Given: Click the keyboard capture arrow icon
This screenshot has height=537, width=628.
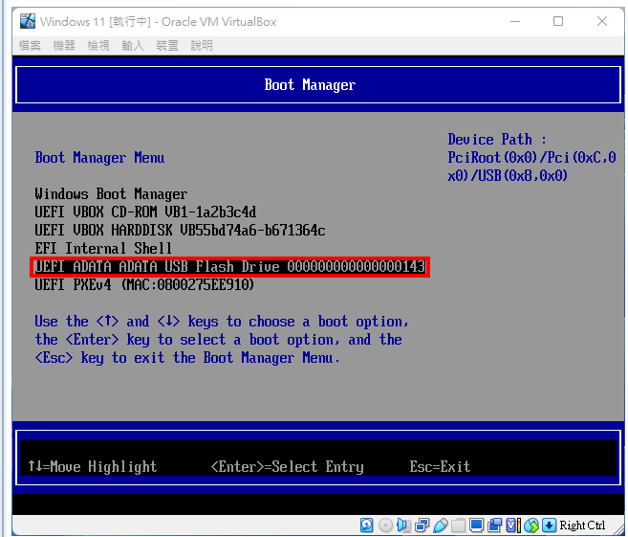Looking at the screenshot, I should 549,525.
